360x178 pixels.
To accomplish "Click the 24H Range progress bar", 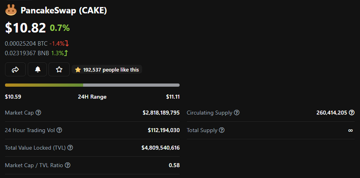I will (x=92, y=85).
